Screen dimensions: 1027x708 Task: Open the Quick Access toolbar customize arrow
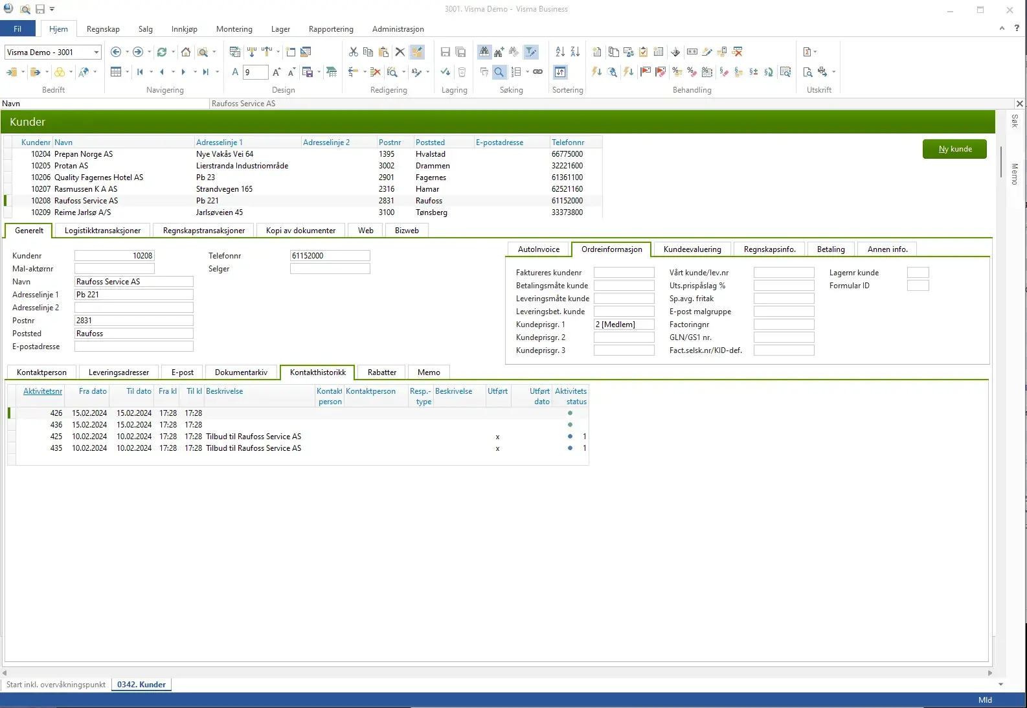coord(52,9)
